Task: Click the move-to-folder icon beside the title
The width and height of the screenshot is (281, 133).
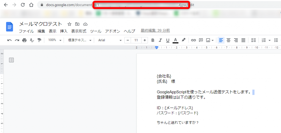Action: [x=77, y=24]
